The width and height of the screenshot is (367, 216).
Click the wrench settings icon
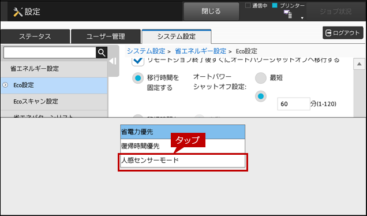tap(18, 12)
